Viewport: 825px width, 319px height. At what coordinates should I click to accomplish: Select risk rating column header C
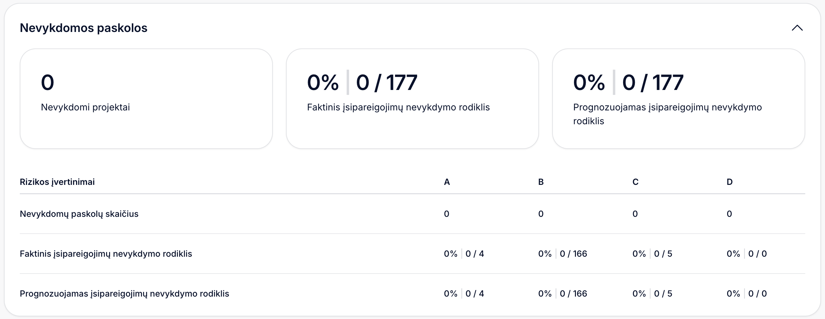coord(636,182)
